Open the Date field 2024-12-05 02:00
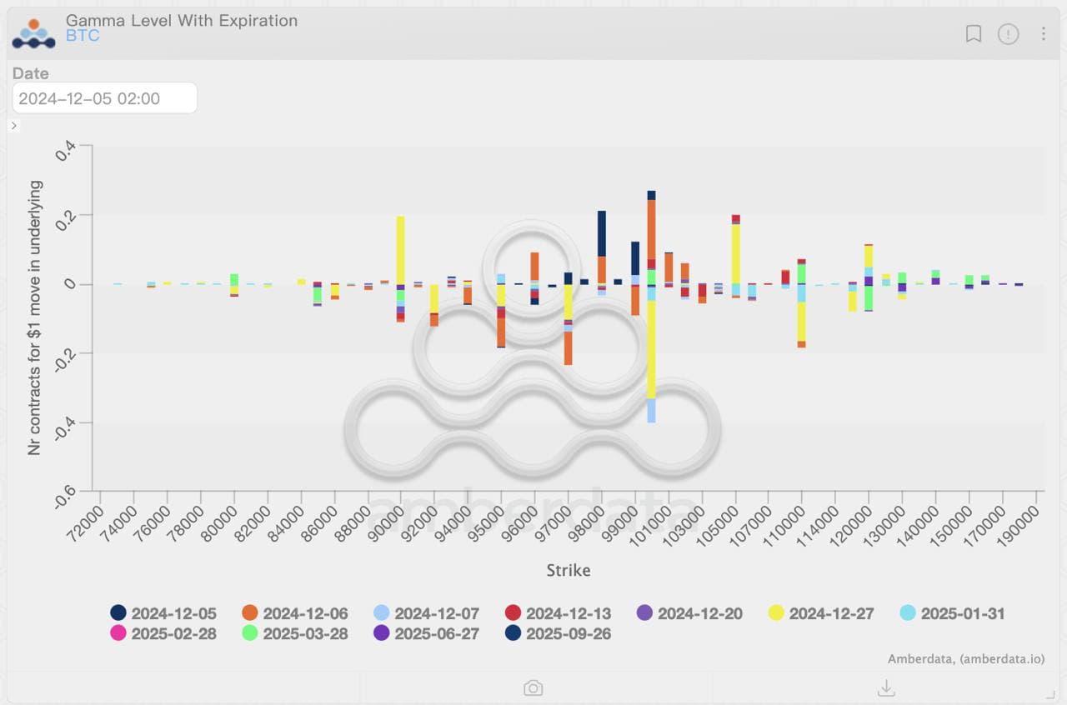1067x705 pixels. [x=105, y=98]
